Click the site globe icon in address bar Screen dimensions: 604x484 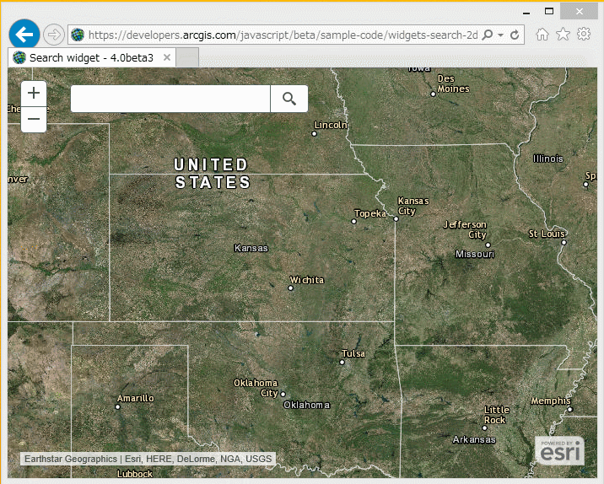(78, 35)
